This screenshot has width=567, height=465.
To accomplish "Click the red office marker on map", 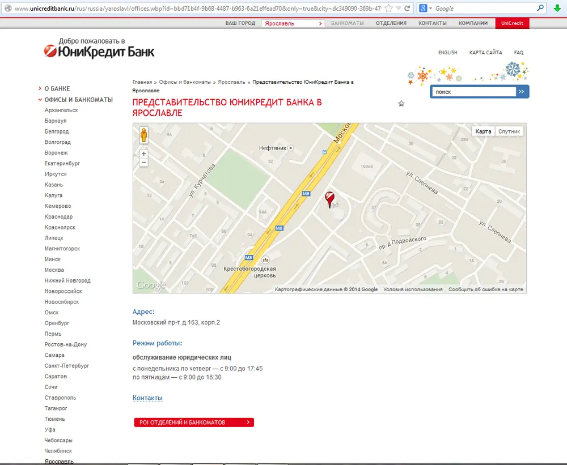I will coord(329,199).
